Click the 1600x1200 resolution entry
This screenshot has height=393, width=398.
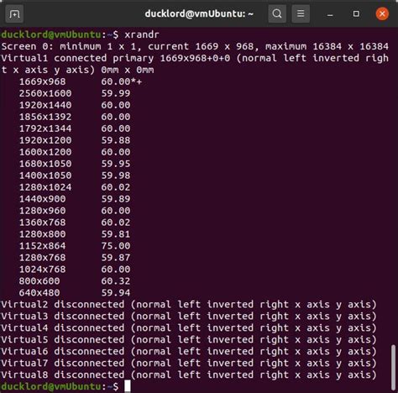coord(45,152)
